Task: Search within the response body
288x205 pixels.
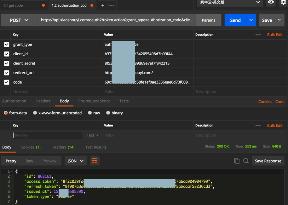Action: coord(246,161)
